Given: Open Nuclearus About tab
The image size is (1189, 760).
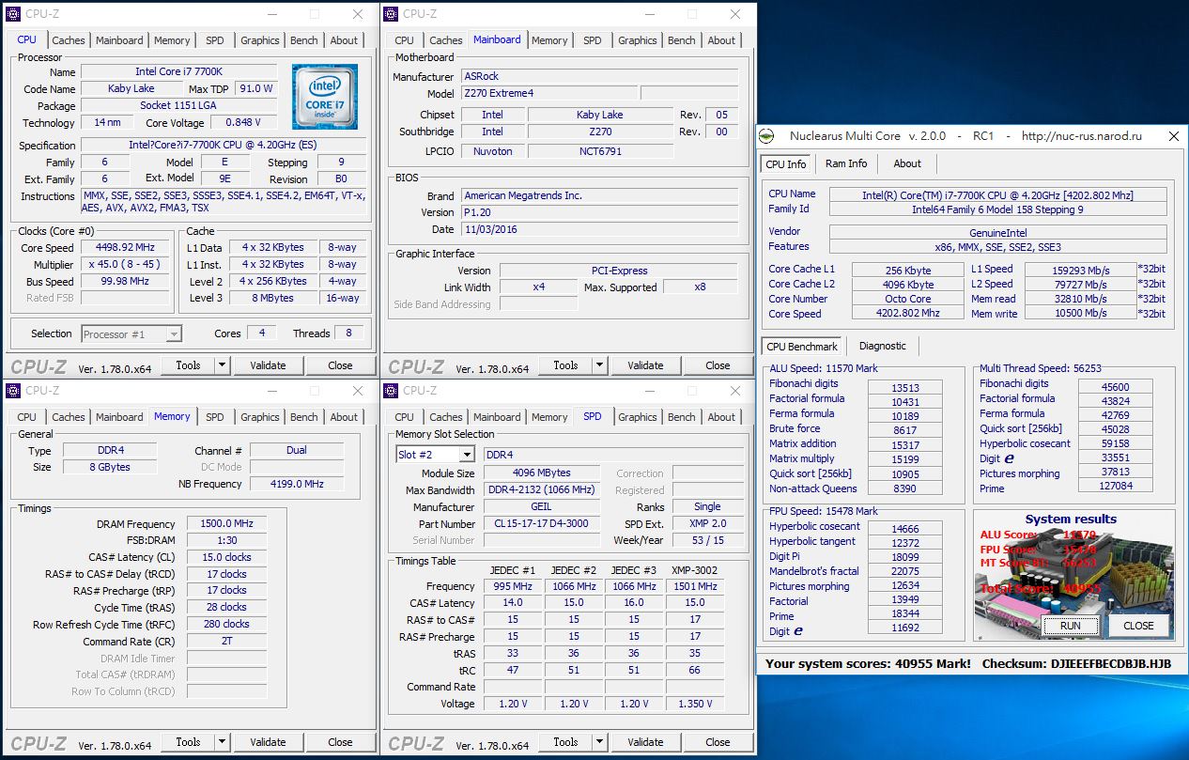Looking at the screenshot, I should click(907, 163).
